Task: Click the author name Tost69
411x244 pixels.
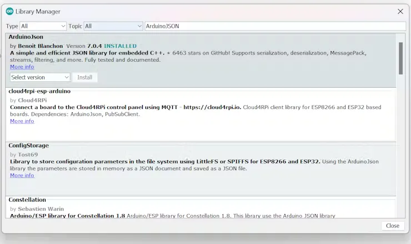Action: [28, 155]
